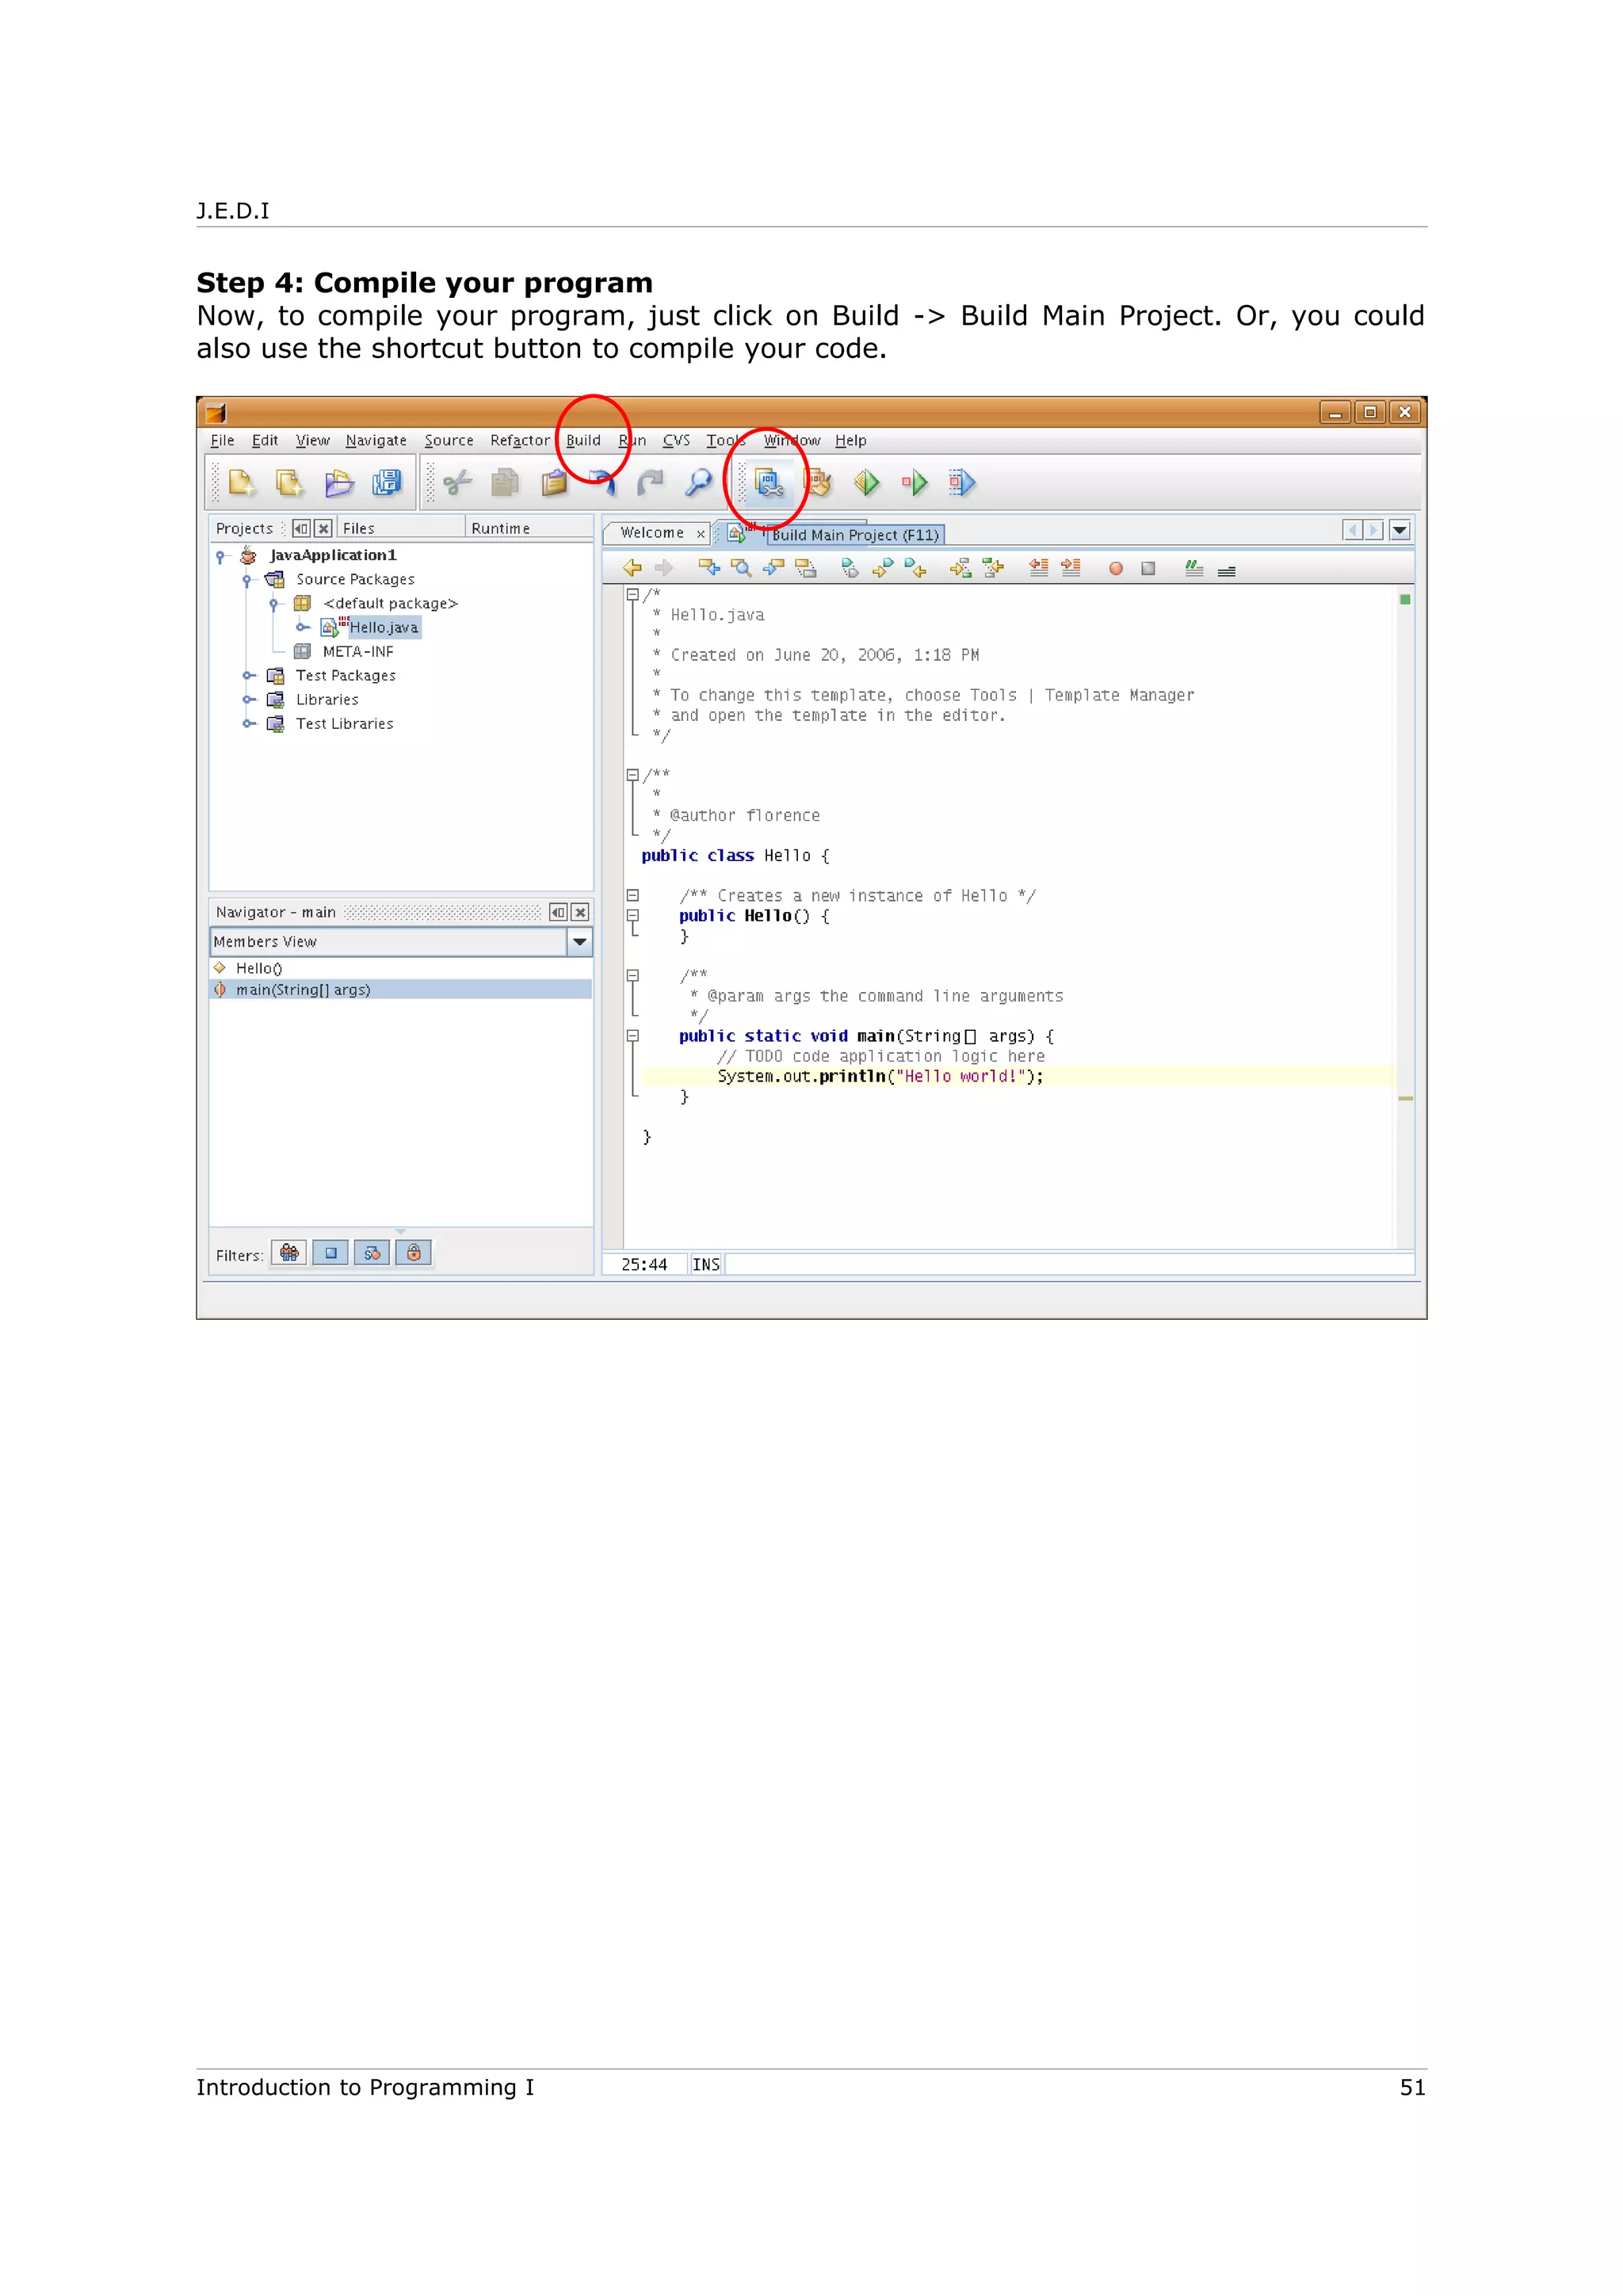This screenshot has height=2296, width=1623.
Task: Switch to the Welcome tab
Action: coord(652,533)
